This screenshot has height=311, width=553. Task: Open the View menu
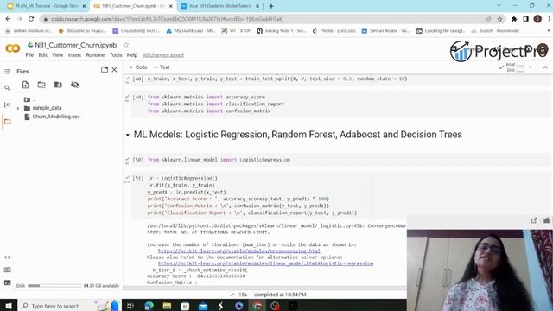pos(58,55)
